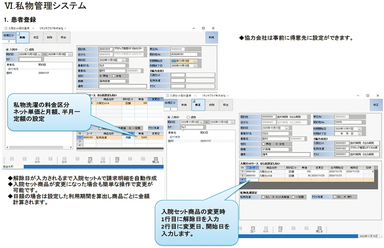384x248 pixels.
Task: Switch to 修正 mode in the left window
Action: point(36,37)
